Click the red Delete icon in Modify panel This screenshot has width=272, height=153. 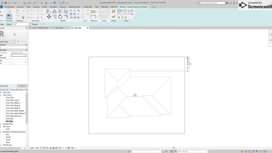pyautogui.click(x=78, y=17)
